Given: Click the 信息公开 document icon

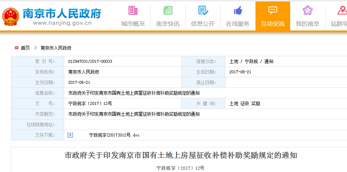Looking at the screenshot, I should pos(203,10).
